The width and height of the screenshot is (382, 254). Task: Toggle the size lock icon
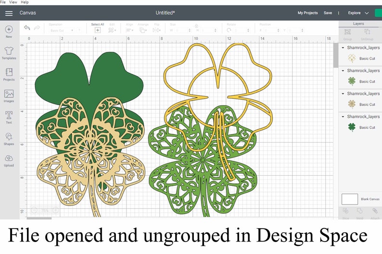[196, 26]
